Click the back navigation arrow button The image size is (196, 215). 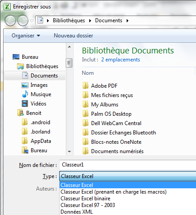click(x=10, y=20)
